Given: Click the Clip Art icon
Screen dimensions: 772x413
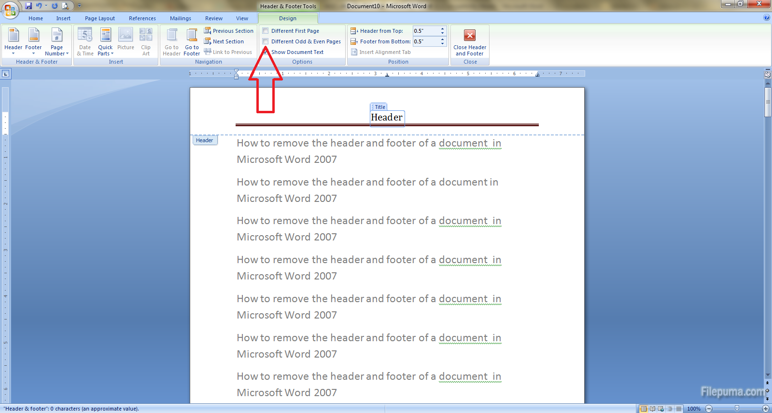Looking at the screenshot, I should click(x=146, y=41).
